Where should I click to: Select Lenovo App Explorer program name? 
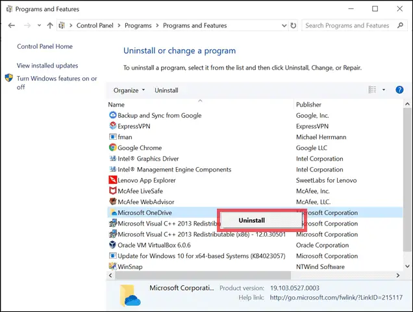(x=147, y=180)
